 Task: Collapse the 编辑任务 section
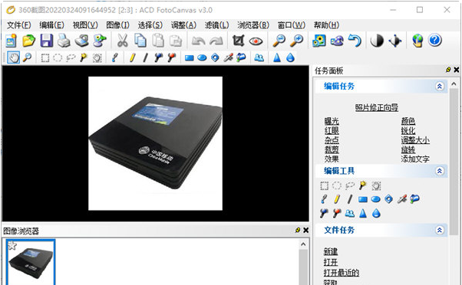click(439, 86)
